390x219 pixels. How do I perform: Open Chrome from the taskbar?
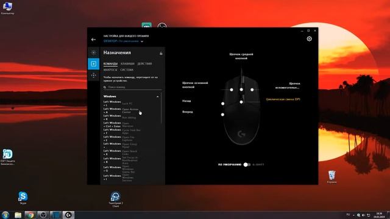pos(30,215)
